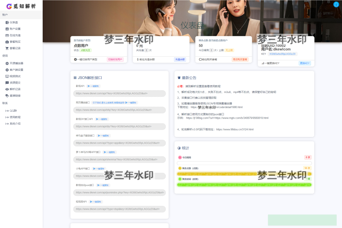This screenshot has height=228, width=342.
Task: Copy 网页播放接口 with 一键复制
Action: pos(131,103)
